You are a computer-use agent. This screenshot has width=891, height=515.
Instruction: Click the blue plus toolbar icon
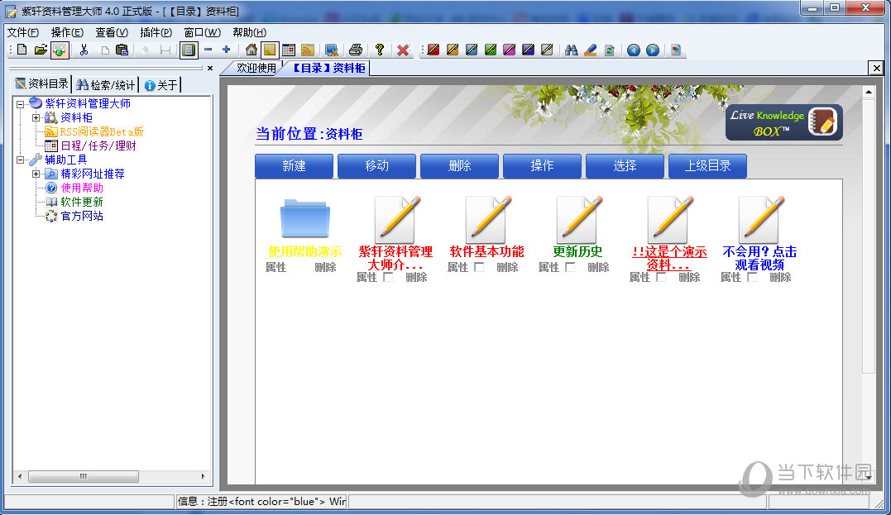226,50
